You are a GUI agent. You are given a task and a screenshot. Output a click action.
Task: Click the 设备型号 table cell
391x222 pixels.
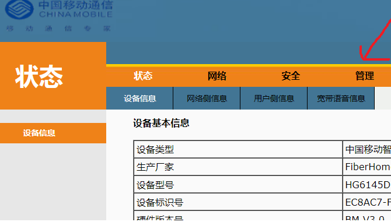pos(238,185)
